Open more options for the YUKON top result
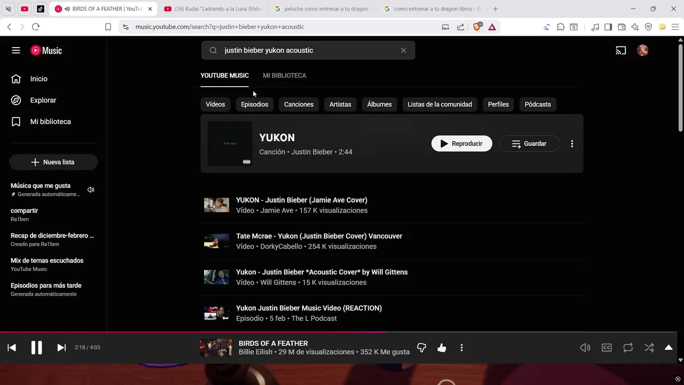The width and height of the screenshot is (684, 385). pyautogui.click(x=572, y=143)
